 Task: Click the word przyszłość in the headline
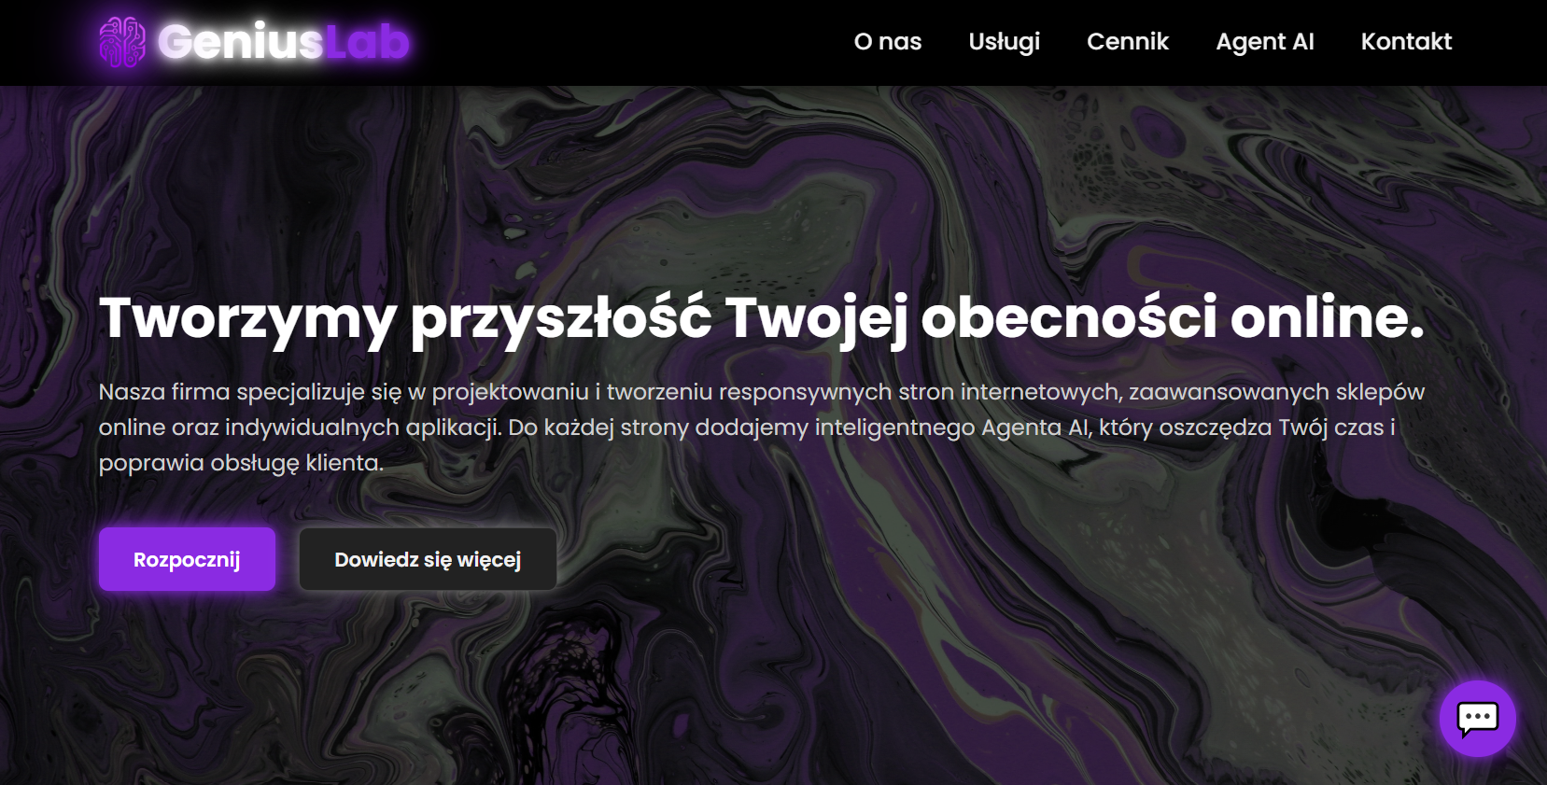561,319
